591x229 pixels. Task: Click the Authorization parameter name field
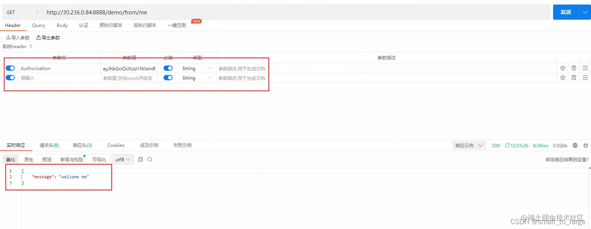tap(59, 68)
